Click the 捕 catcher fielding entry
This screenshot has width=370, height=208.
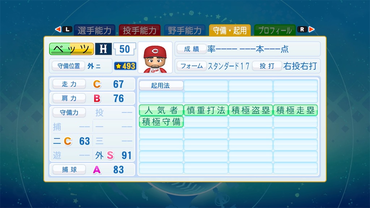(x=72, y=127)
